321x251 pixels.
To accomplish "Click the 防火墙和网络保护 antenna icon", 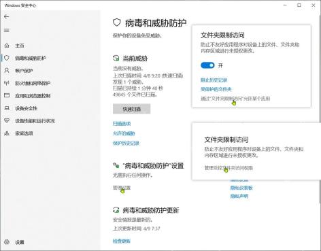I will pyautogui.click(x=7, y=83).
